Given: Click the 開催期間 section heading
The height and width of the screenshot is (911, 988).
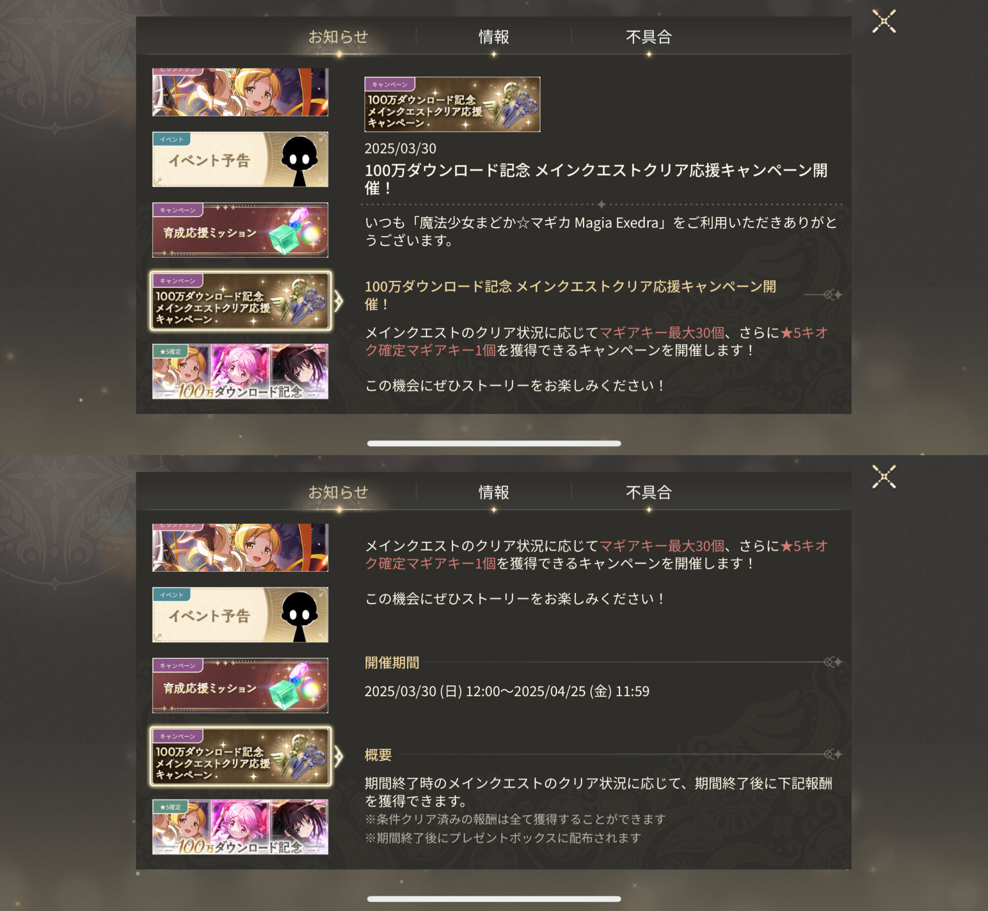Looking at the screenshot, I should 392,663.
